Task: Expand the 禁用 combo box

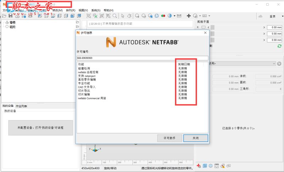Action: point(243,63)
